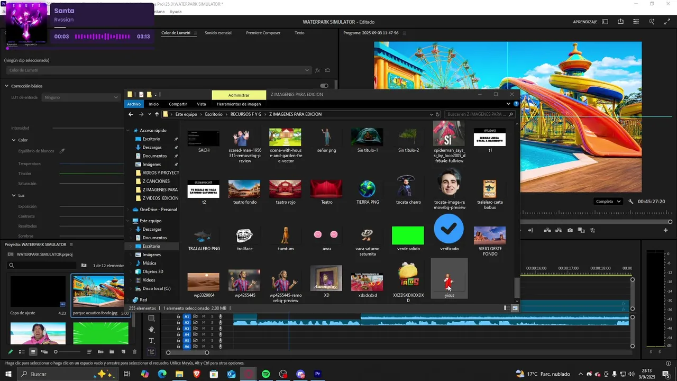Collapse Acceso rápido in Explorer tree
This screenshot has width=677, height=381.
click(x=128, y=131)
